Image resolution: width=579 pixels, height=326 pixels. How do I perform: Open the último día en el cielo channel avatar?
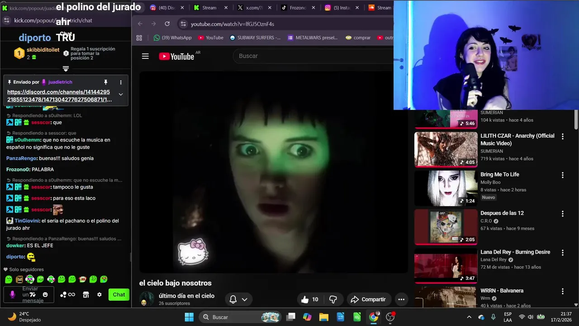(147, 299)
